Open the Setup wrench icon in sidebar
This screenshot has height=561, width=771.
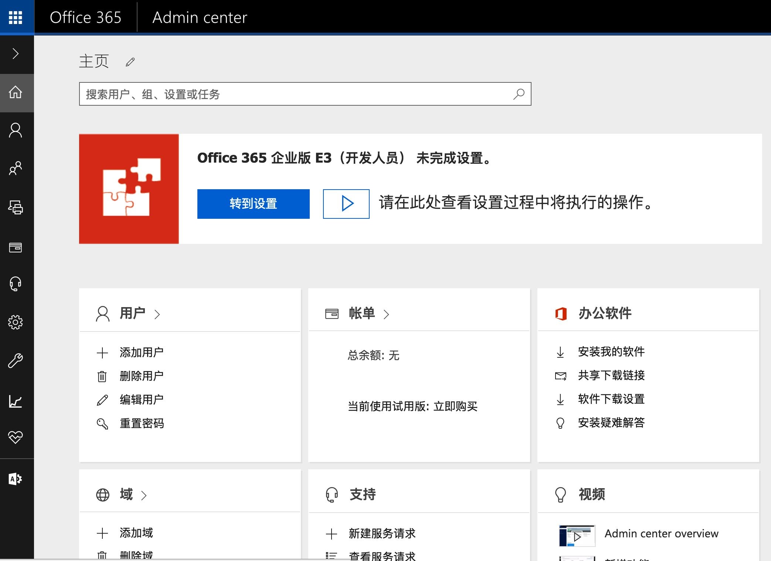(16, 361)
